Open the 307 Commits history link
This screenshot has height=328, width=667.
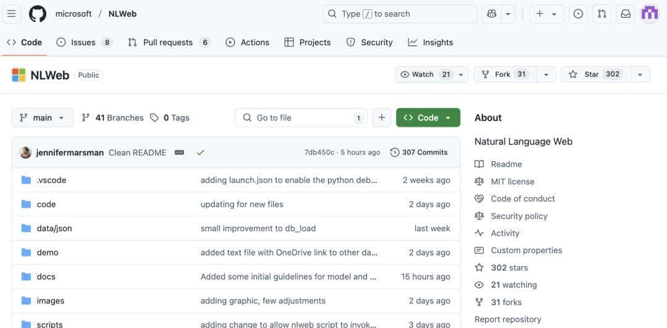click(419, 153)
